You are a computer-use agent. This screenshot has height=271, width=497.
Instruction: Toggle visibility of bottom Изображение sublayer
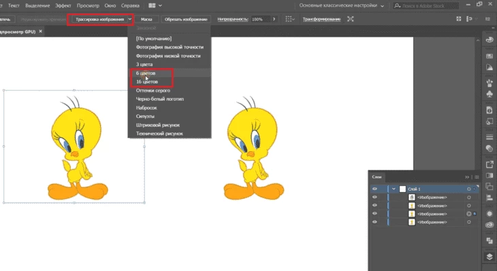click(x=374, y=222)
